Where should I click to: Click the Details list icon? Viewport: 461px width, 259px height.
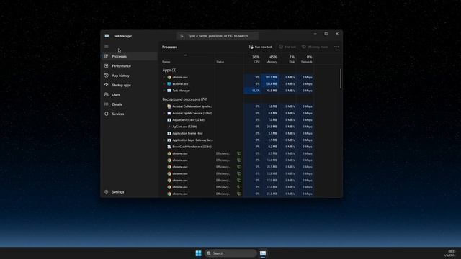(107, 104)
